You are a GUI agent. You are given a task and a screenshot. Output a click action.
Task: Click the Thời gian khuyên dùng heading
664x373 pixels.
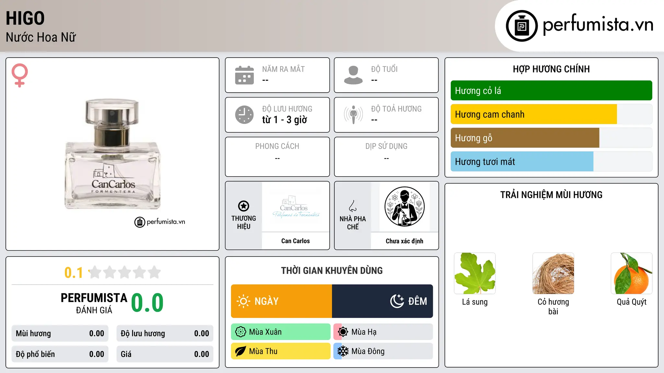click(332, 270)
